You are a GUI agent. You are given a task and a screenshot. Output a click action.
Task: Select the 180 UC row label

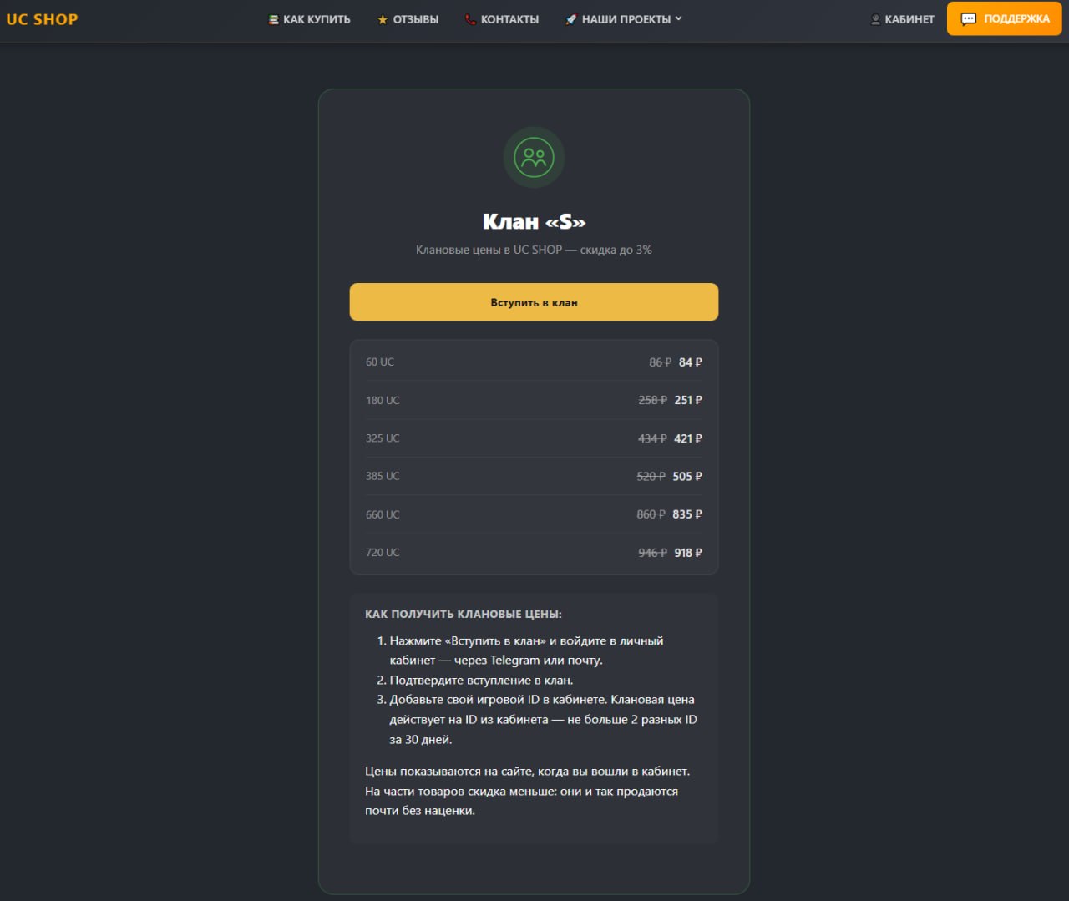click(x=383, y=400)
